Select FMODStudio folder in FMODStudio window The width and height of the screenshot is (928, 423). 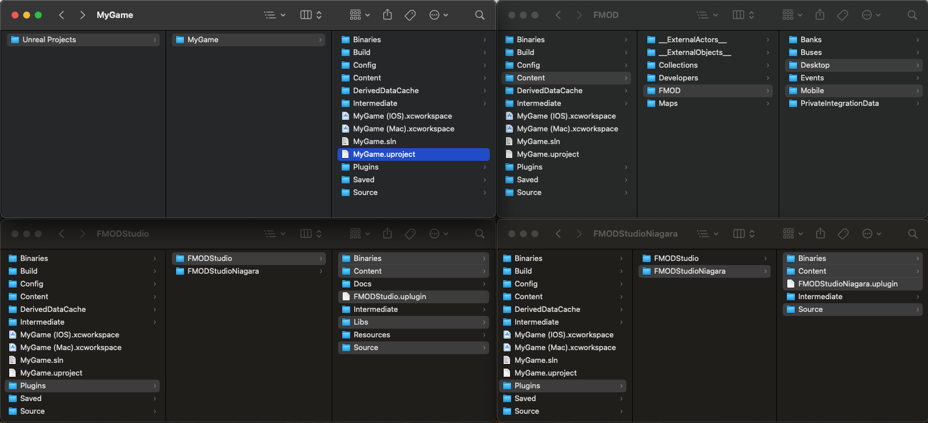click(248, 259)
